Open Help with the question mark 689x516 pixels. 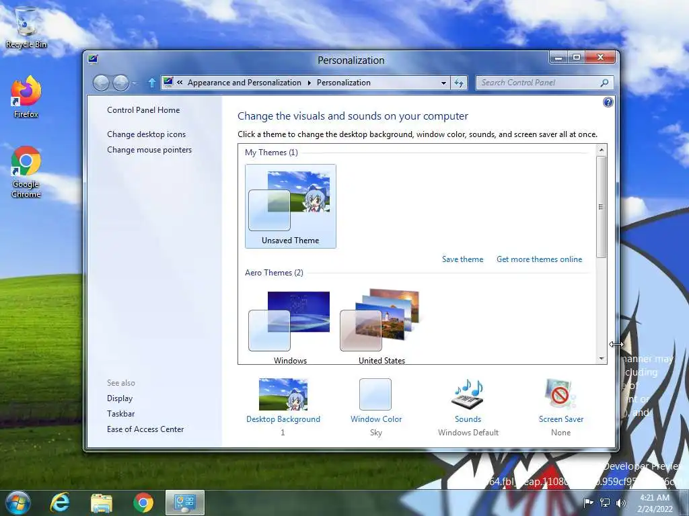608,102
